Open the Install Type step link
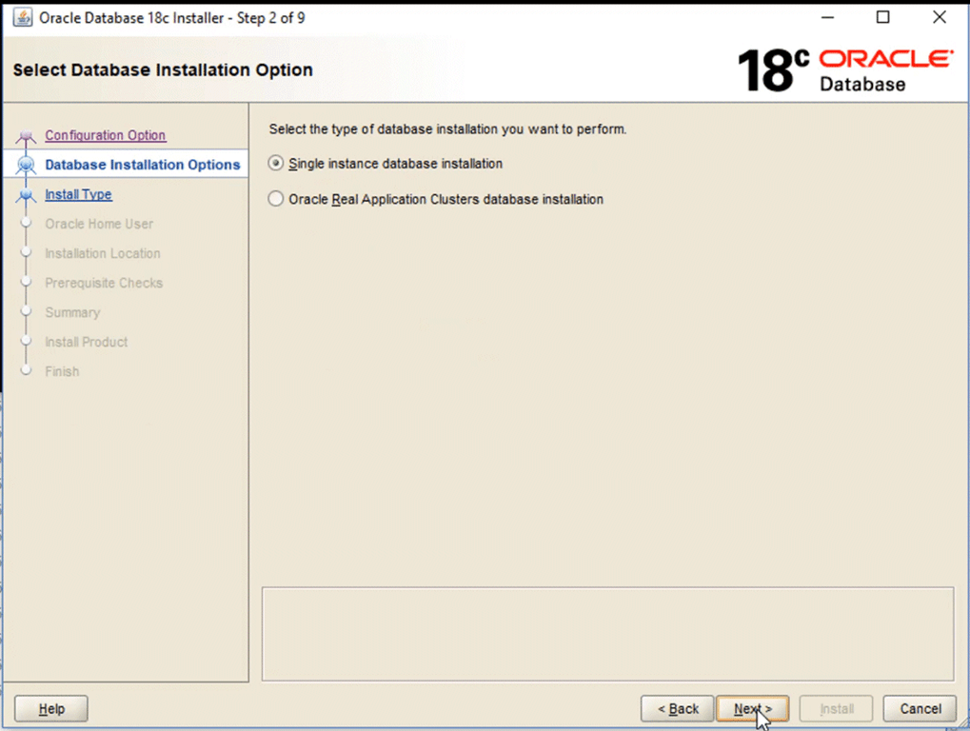 pyautogui.click(x=79, y=194)
